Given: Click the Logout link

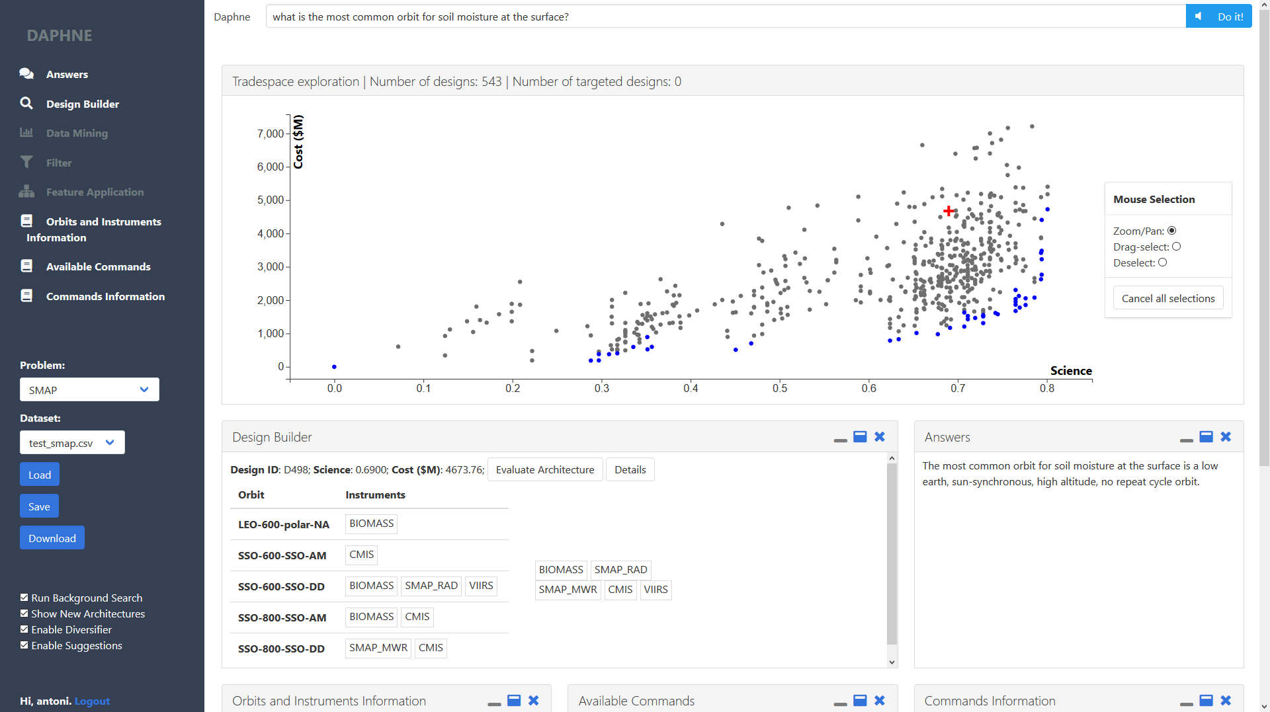Looking at the screenshot, I should pyautogui.click(x=91, y=701).
